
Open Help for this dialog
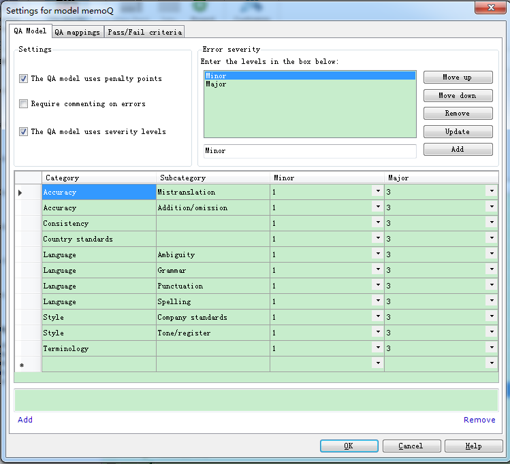[x=474, y=446]
